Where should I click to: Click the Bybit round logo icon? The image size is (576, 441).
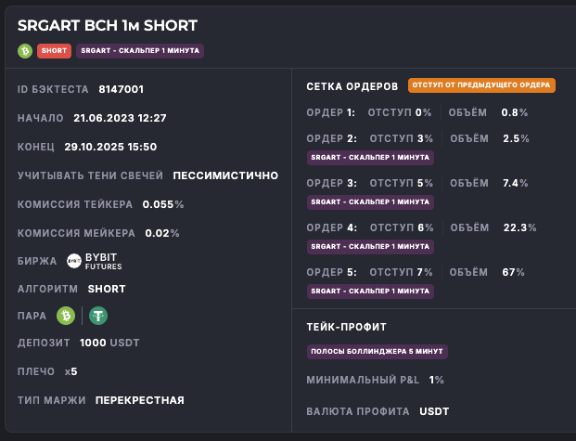coord(75,261)
